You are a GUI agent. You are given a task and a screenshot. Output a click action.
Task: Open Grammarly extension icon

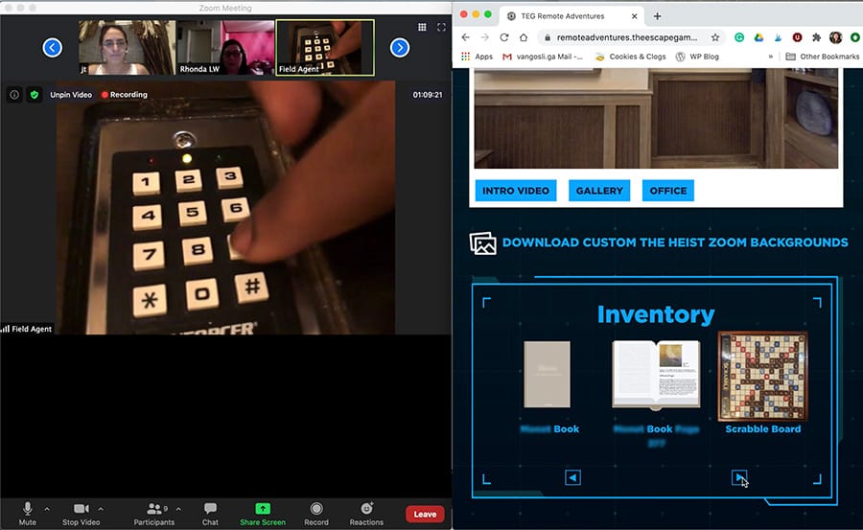739,37
